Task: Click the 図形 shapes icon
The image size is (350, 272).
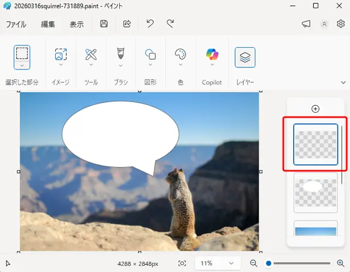Action: coord(150,54)
